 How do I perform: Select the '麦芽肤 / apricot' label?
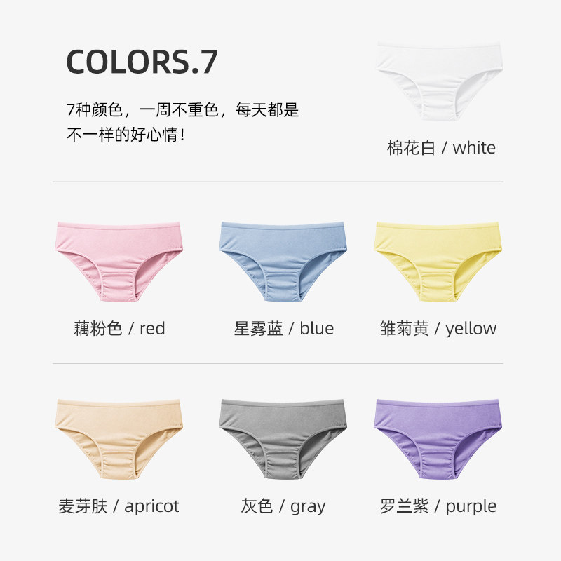tap(119, 506)
